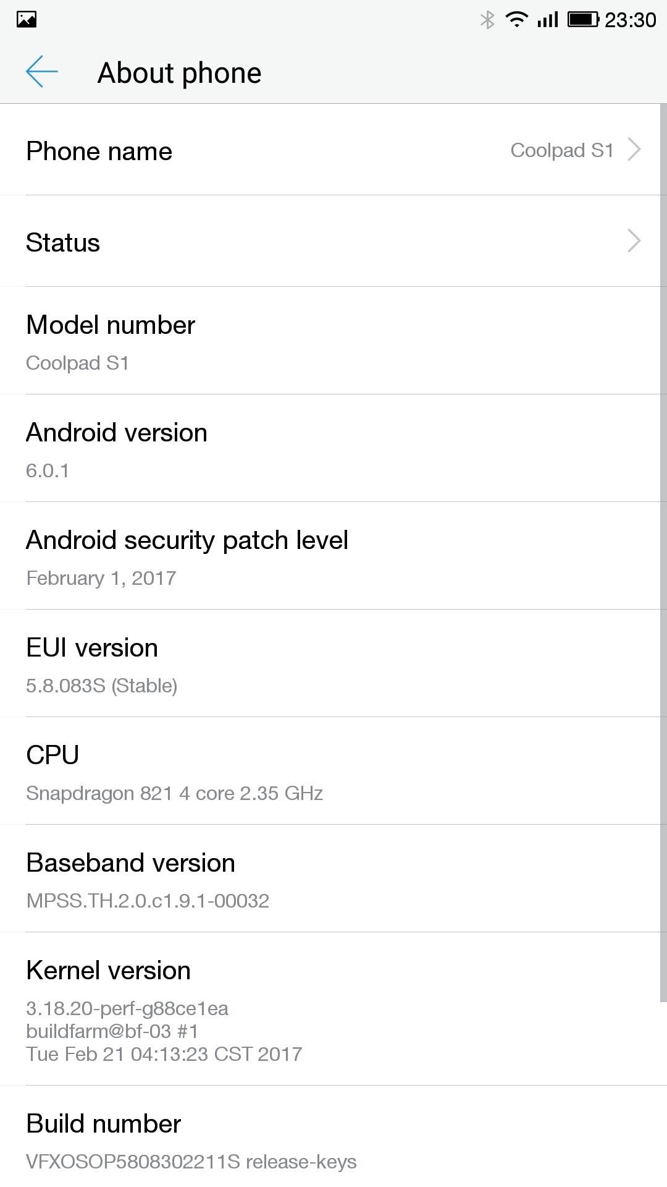Open the Status entry
This screenshot has width=667, height=1187.
click(x=63, y=242)
